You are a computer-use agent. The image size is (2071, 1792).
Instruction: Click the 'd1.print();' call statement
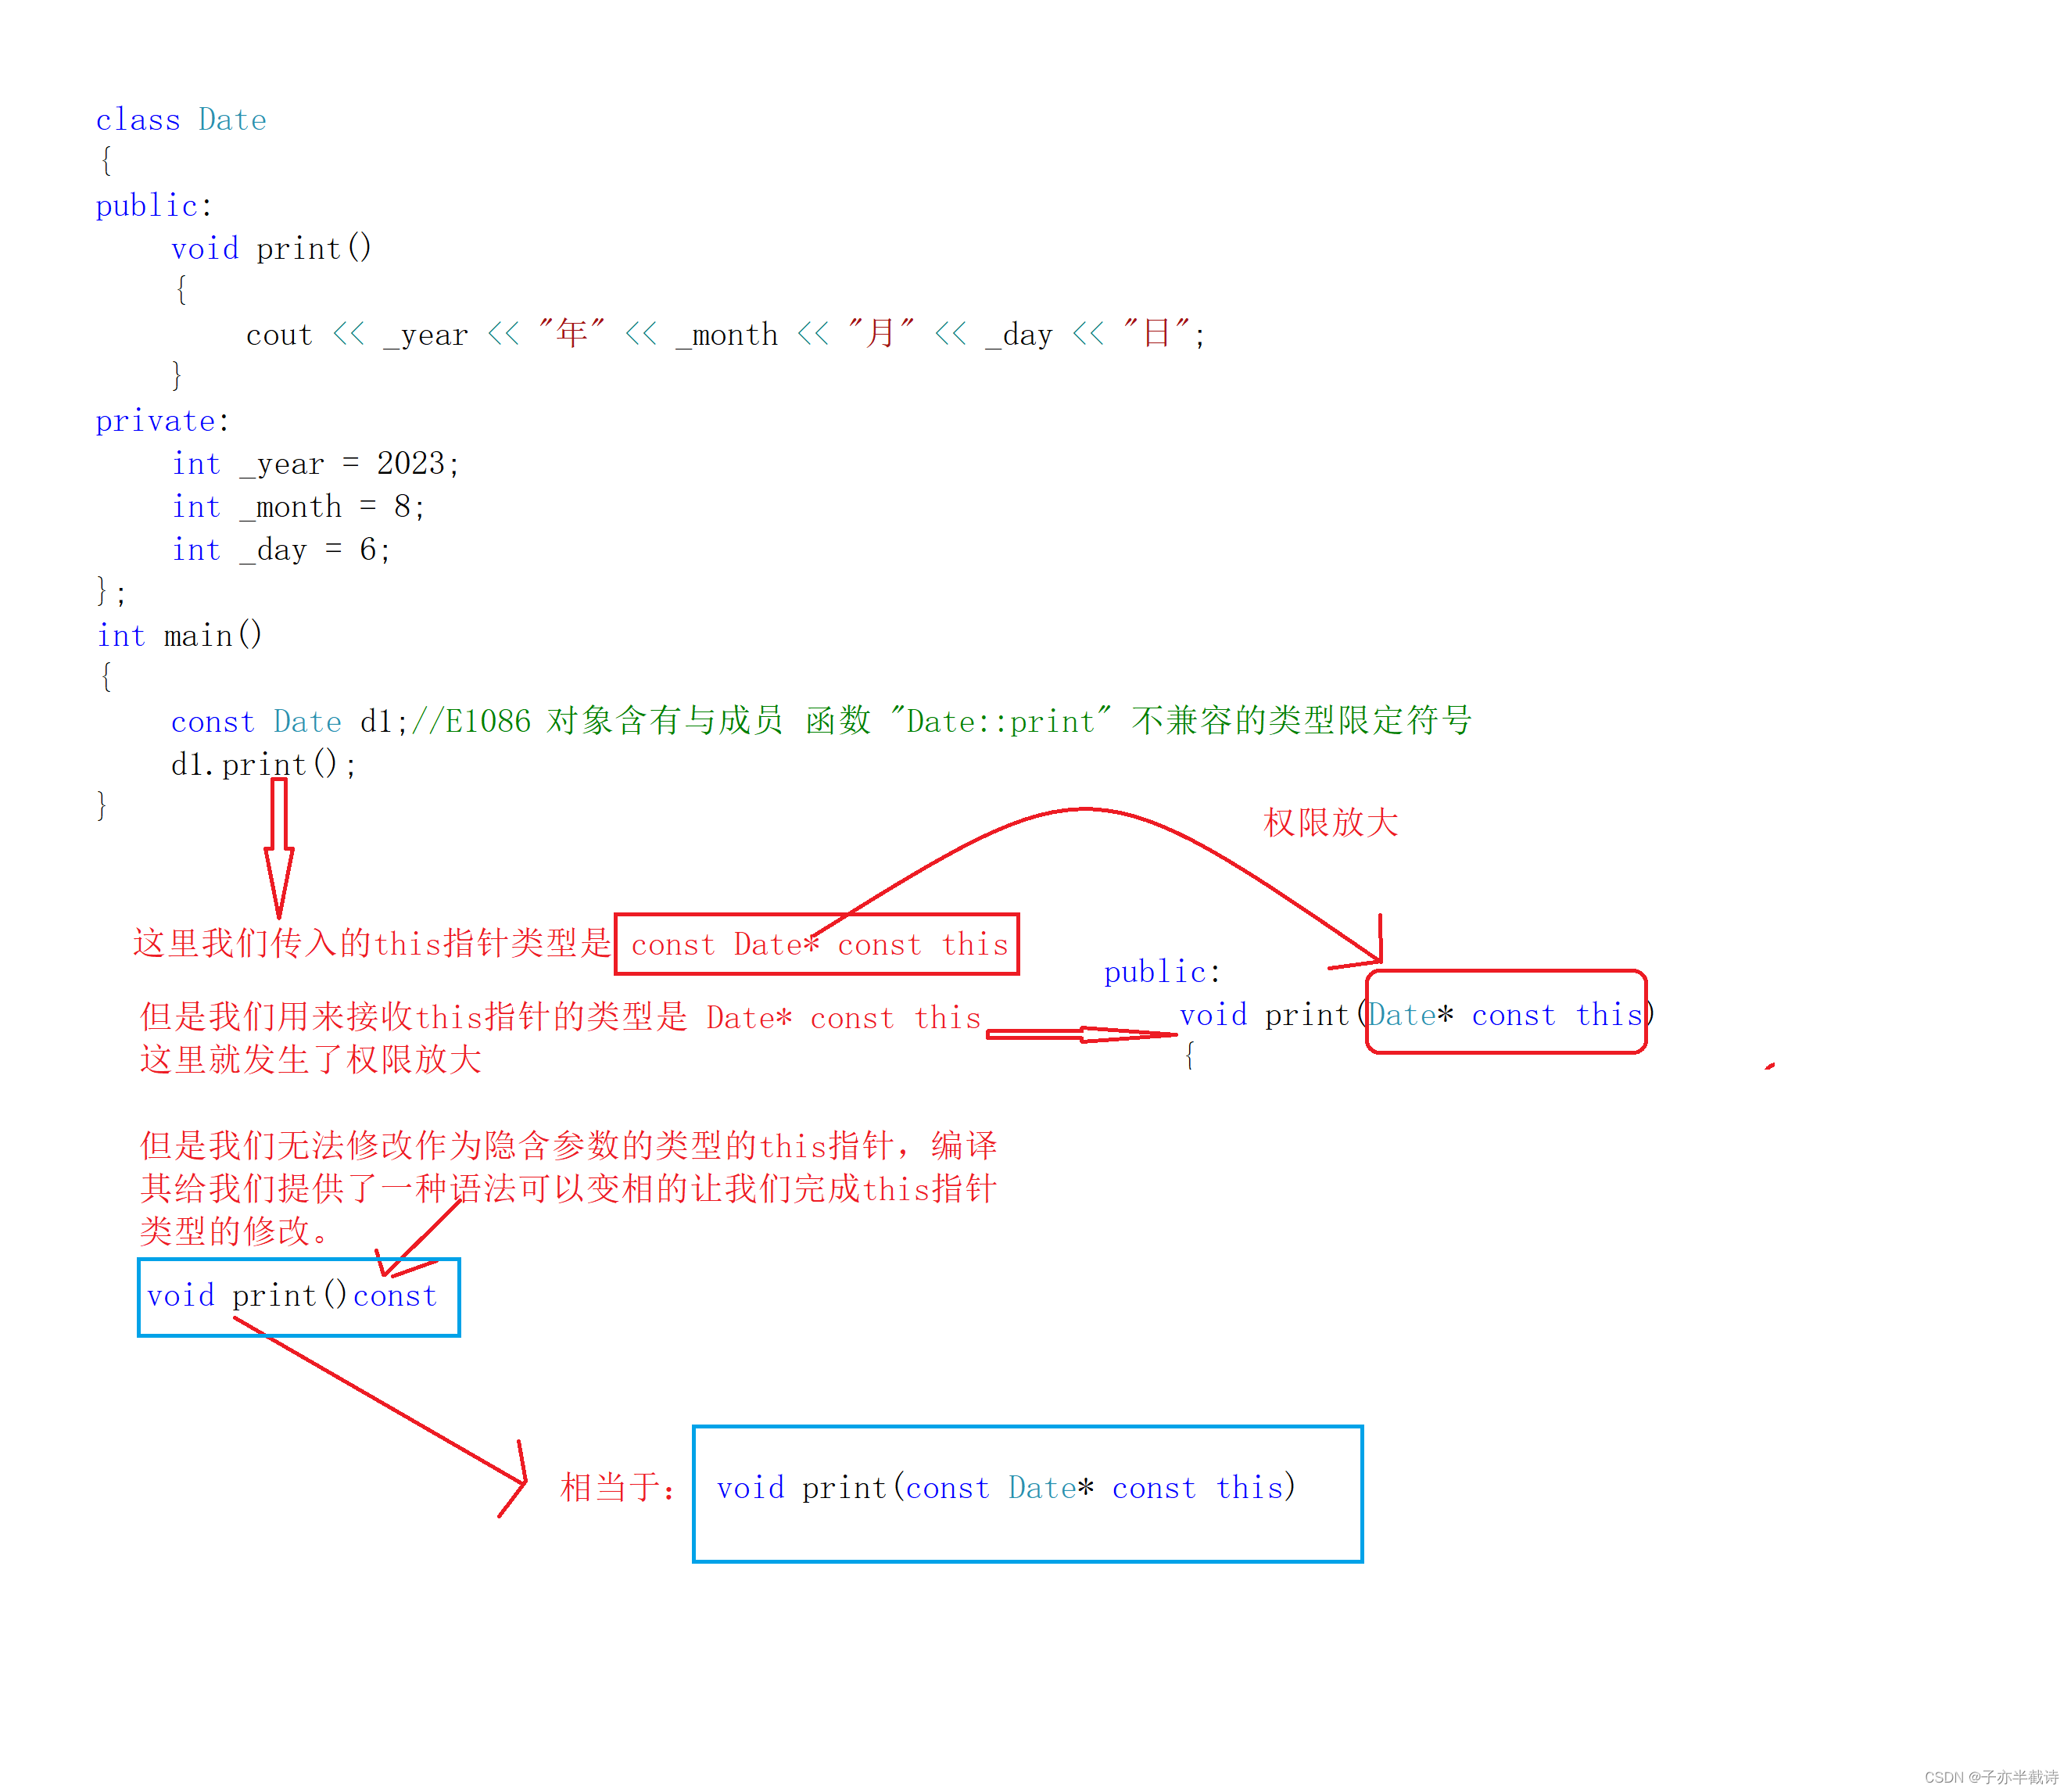pyautogui.click(x=263, y=765)
